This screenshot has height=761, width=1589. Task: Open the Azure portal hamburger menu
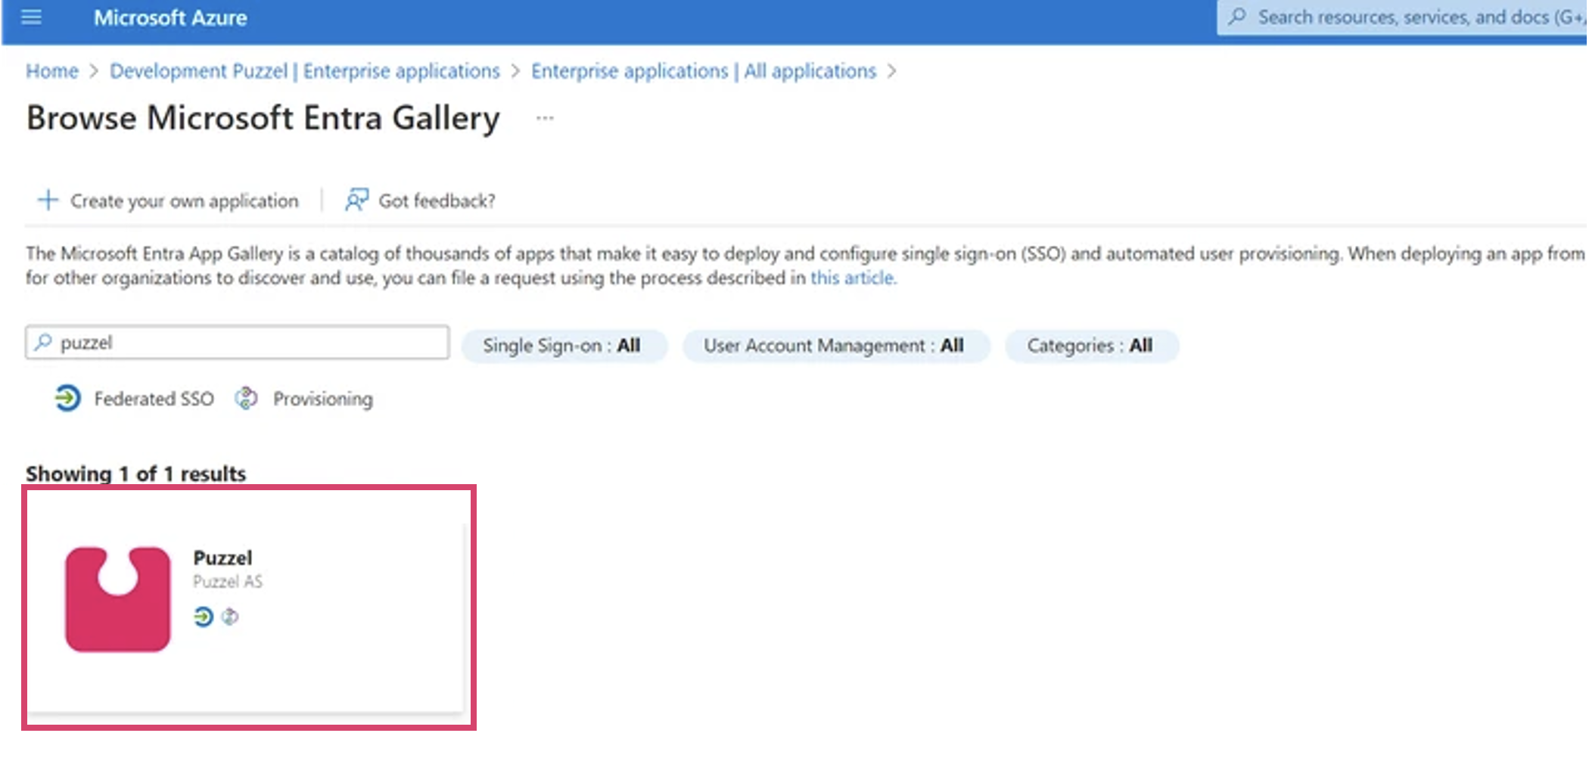click(31, 17)
